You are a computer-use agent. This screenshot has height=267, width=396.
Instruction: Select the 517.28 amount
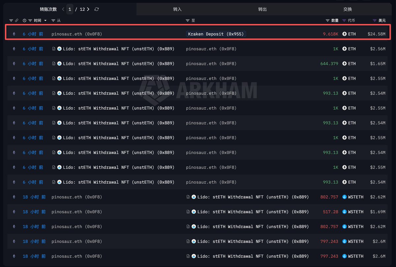[331, 212]
